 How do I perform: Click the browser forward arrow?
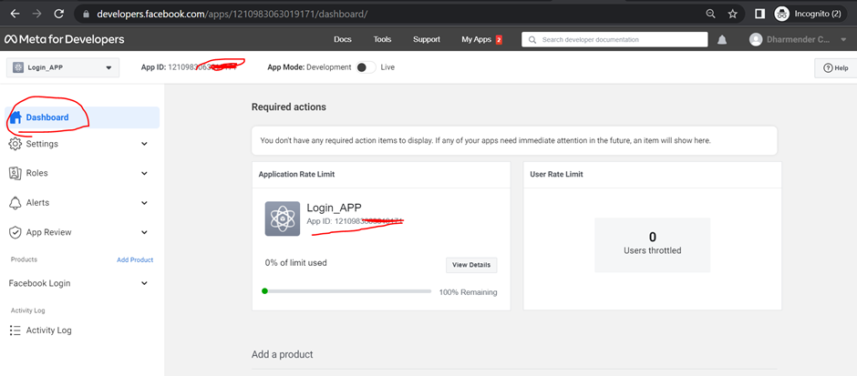(x=36, y=14)
